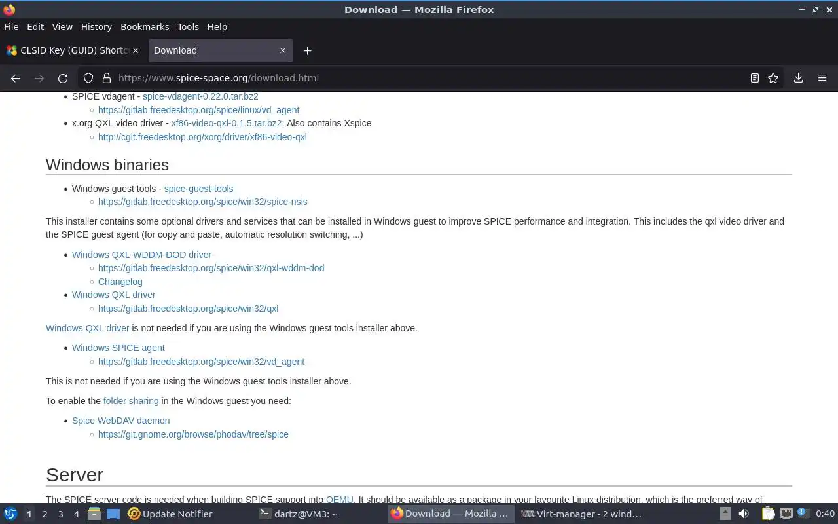Open Spice WebDAV daemon link
The height and width of the screenshot is (524, 838).
(x=120, y=421)
